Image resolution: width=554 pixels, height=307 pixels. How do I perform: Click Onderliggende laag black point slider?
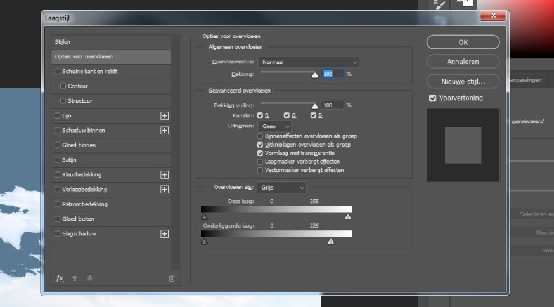pos(204,242)
